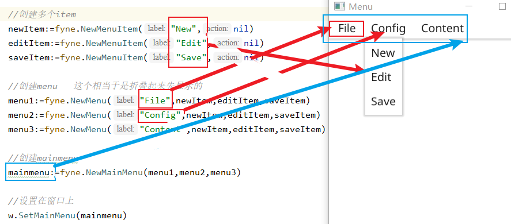Open the Content menu in menu bar
This screenshot has width=511, height=224.
[x=442, y=28]
